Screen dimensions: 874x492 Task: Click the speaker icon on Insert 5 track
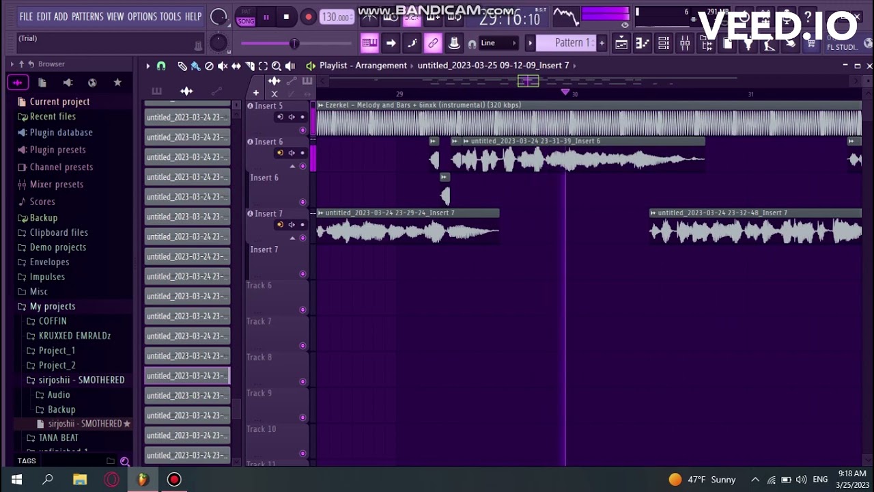(x=292, y=117)
